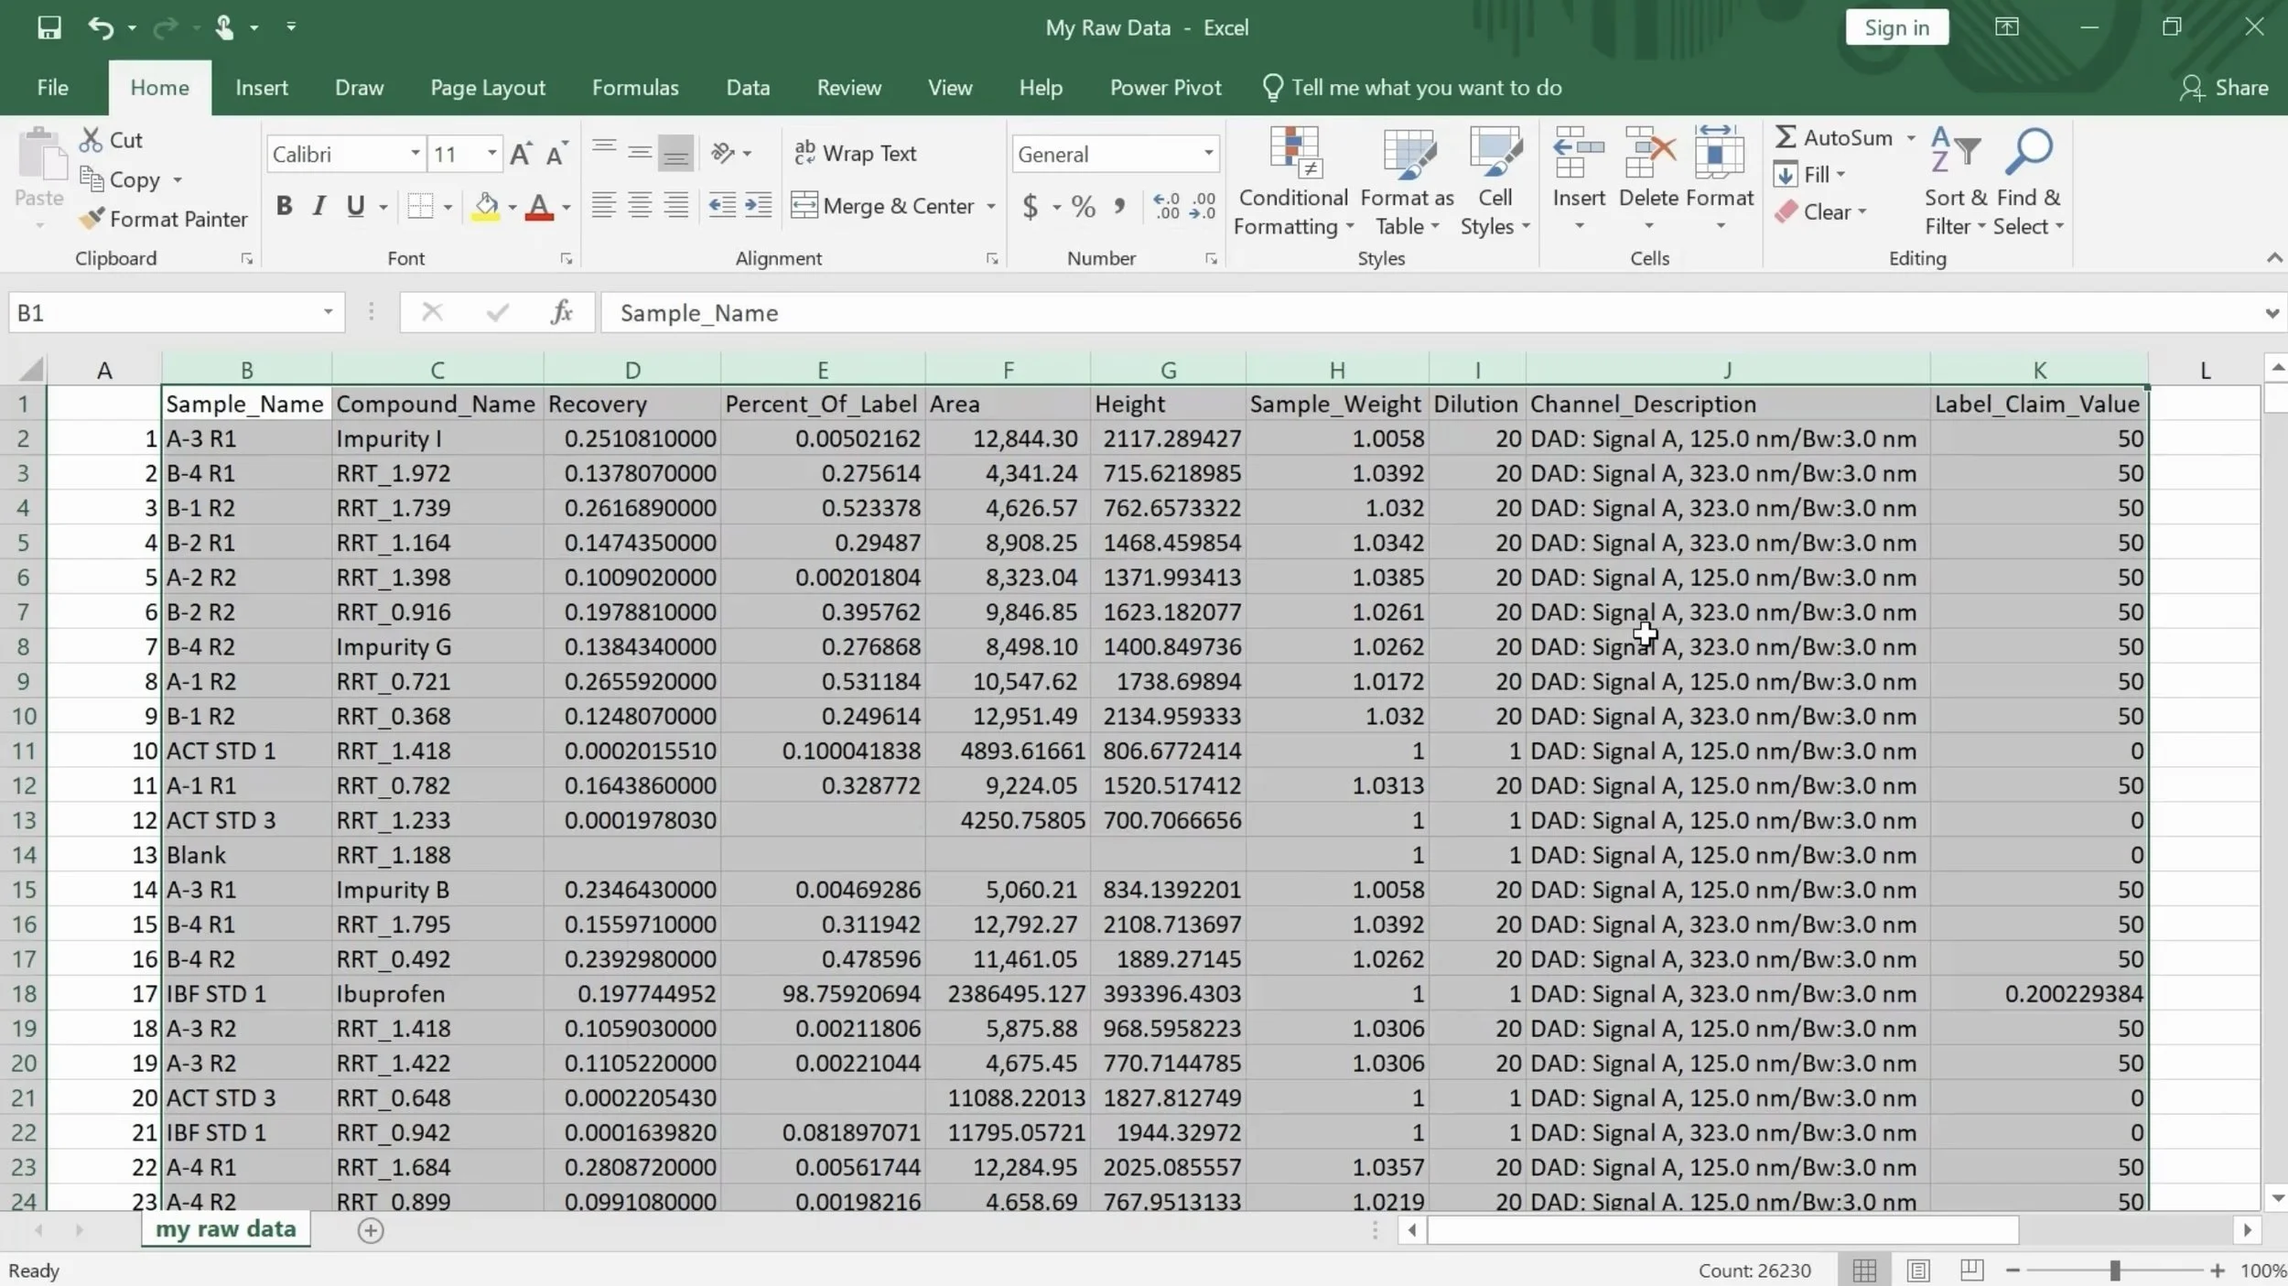Viewport: 2288px width, 1286px height.
Task: Open the Power Pivot tab
Action: pos(1165,88)
